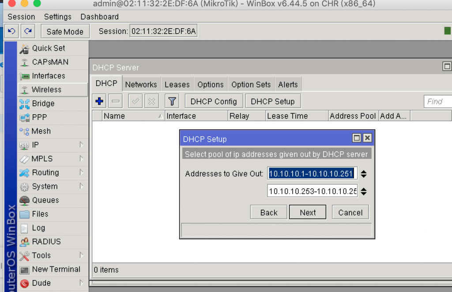Image resolution: width=452 pixels, height=292 pixels.
Task: Sort by the Name column header
Action: click(x=133, y=116)
